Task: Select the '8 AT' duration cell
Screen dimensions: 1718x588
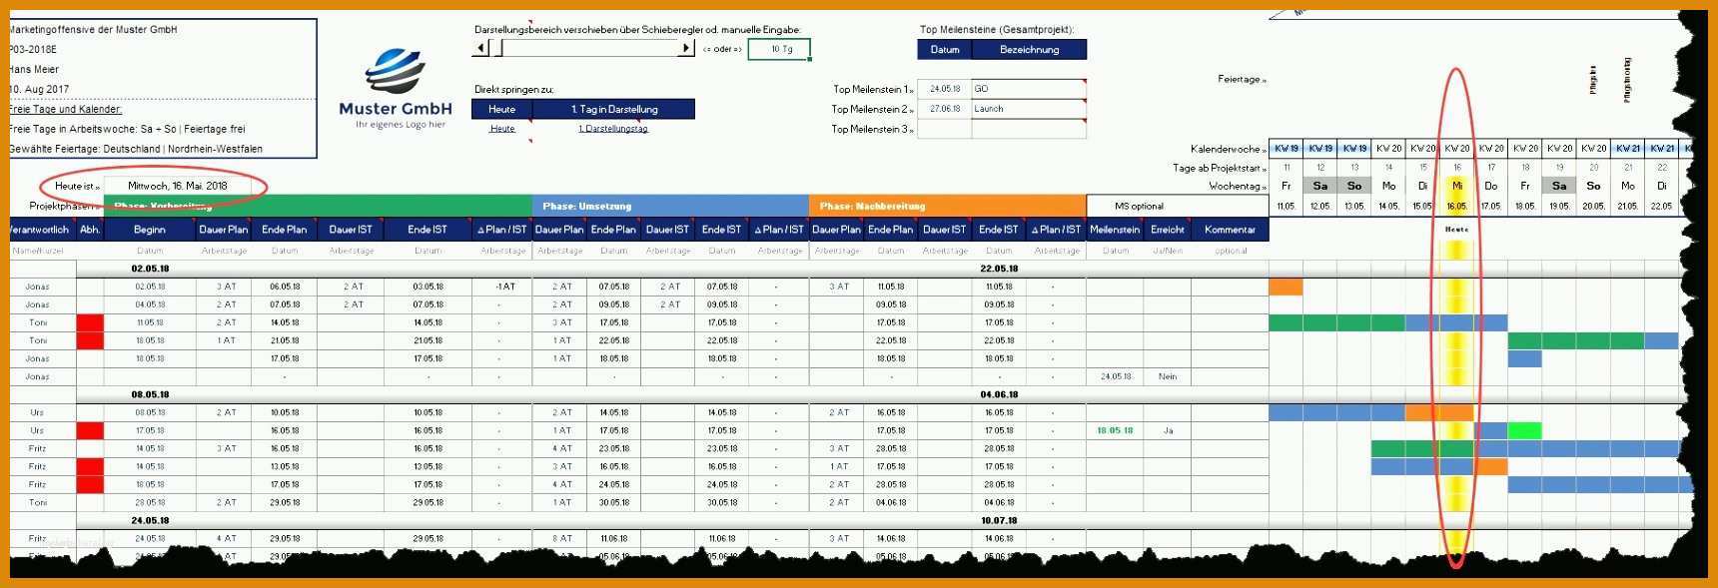Action: (x=561, y=538)
